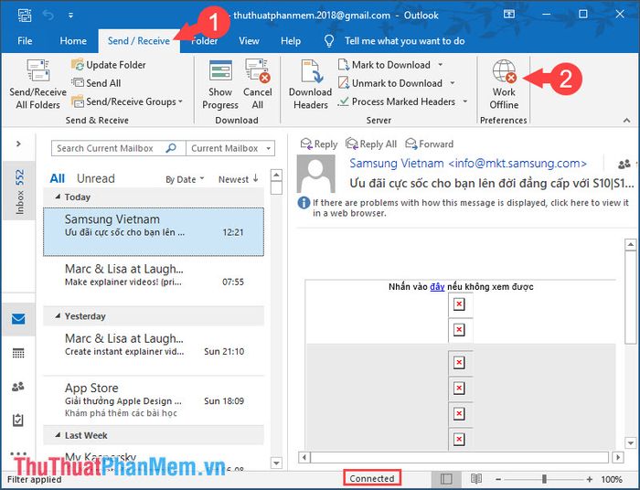Open Calendar navigation icon
Image resolution: width=640 pixels, height=490 pixels.
click(18, 353)
